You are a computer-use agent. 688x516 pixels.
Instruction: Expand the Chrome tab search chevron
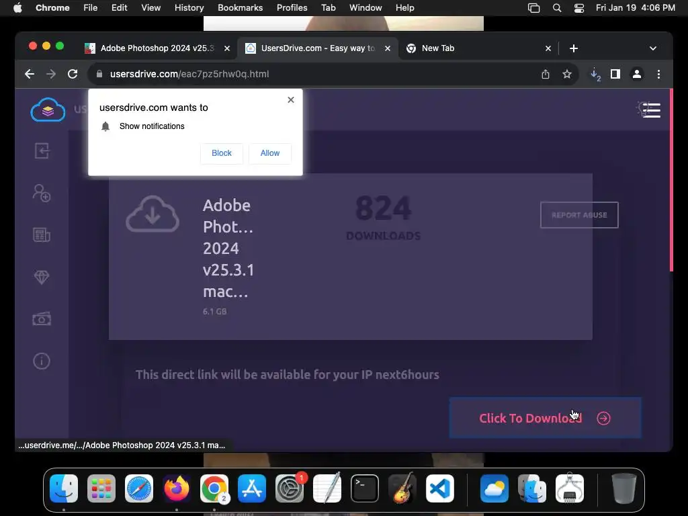point(653,48)
